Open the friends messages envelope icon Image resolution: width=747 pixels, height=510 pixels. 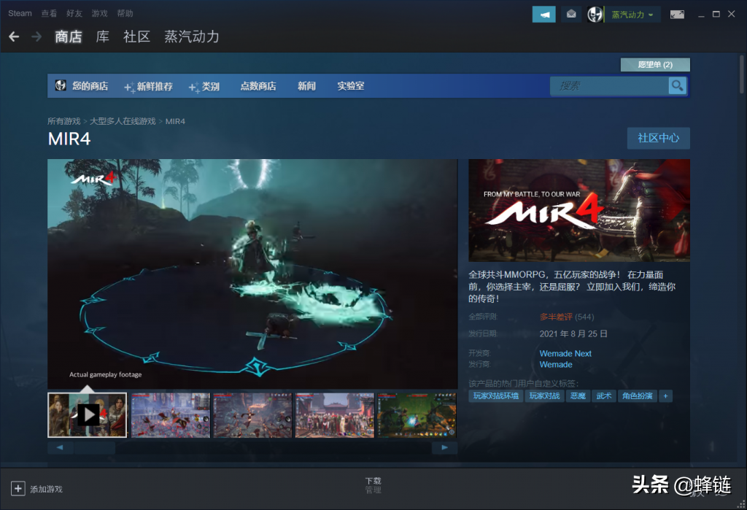[x=572, y=14]
